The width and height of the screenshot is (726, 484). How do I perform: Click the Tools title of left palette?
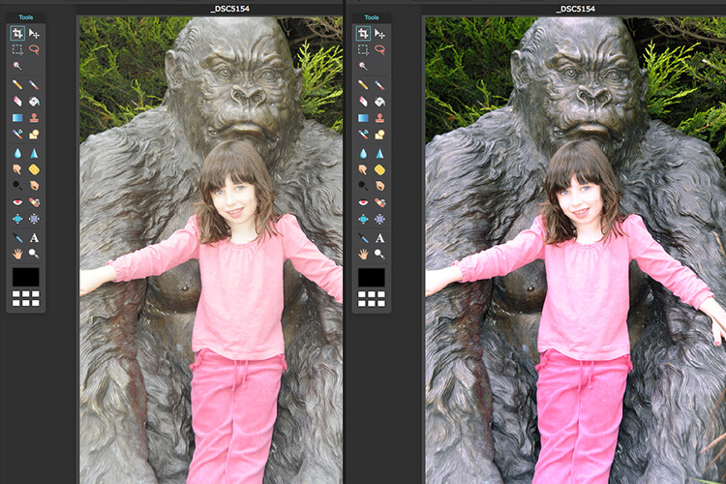coord(26,17)
